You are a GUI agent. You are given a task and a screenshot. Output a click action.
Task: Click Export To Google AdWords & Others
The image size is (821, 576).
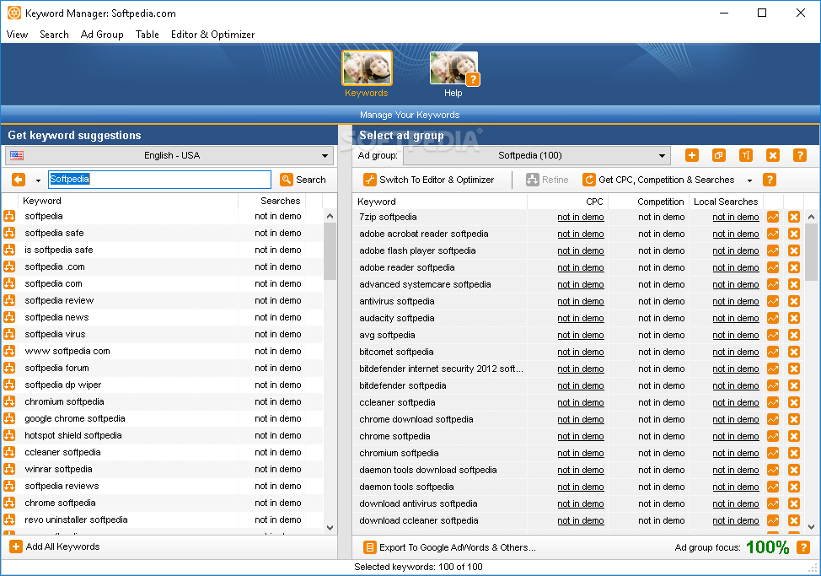(x=450, y=547)
